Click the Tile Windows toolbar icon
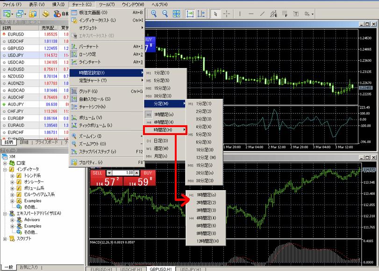The image size is (379, 271). pyautogui.click(x=177, y=14)
